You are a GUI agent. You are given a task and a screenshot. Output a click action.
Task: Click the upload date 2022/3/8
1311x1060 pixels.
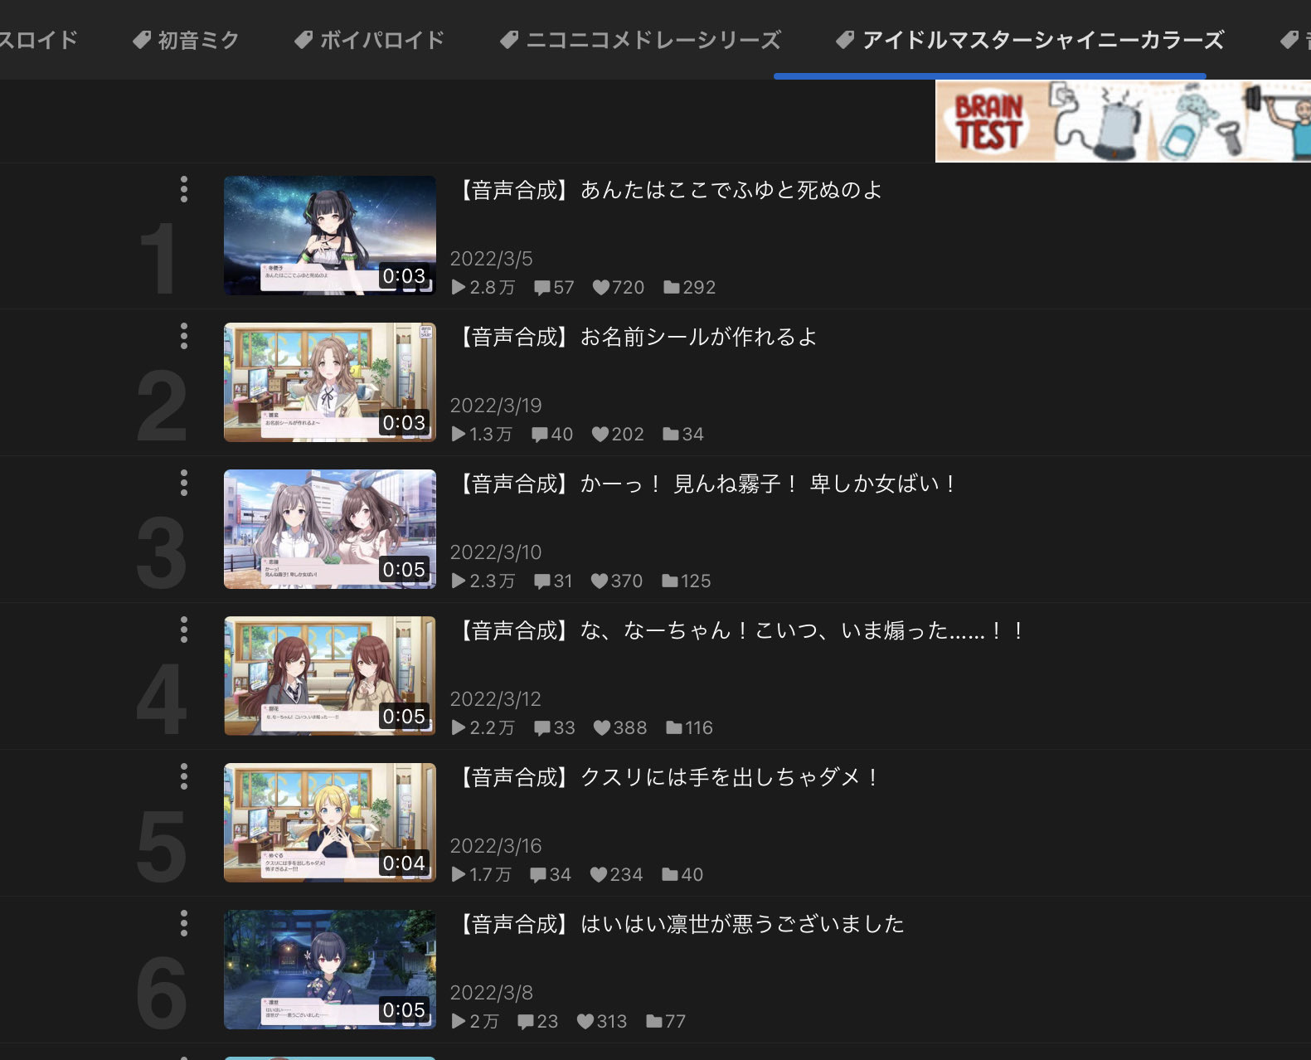click(x=492, y=993)
